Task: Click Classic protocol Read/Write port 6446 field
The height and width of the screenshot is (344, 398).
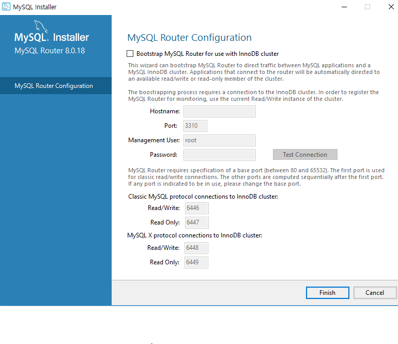Action: click(x=197, y=208)
